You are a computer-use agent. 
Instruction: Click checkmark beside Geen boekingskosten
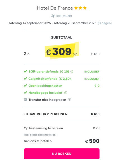pyautogui.click(x=25, y=86)
